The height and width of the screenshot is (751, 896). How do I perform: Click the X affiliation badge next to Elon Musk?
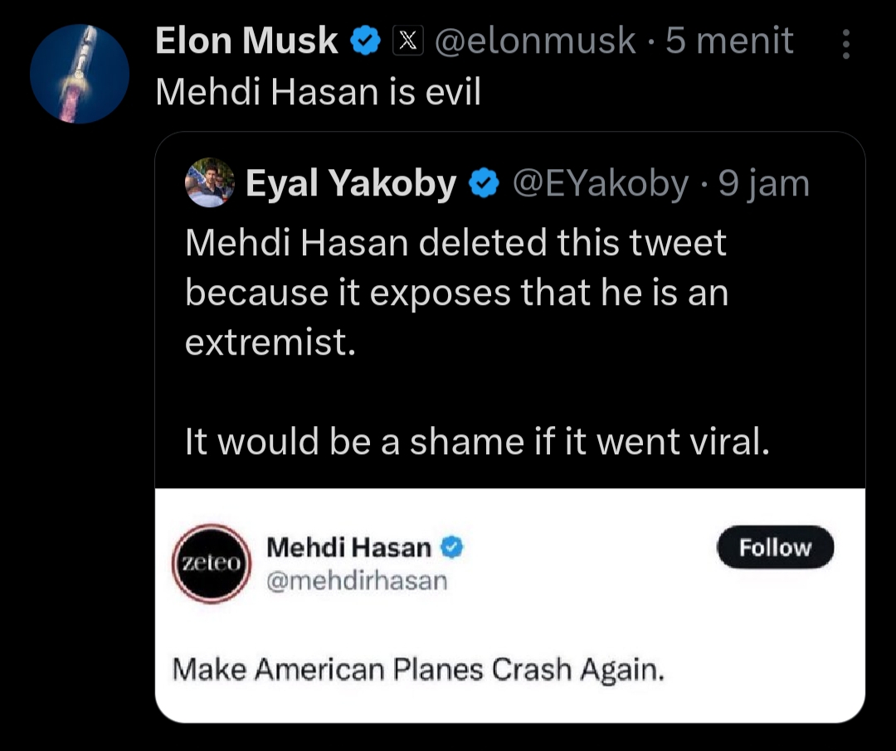click(x=408, y=39)
